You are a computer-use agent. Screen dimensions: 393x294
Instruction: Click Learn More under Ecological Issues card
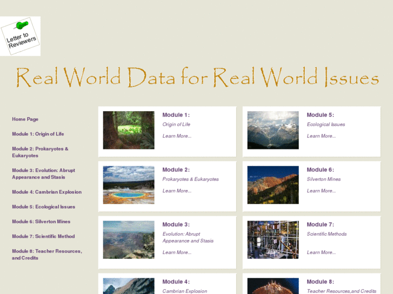pos(321,136)
